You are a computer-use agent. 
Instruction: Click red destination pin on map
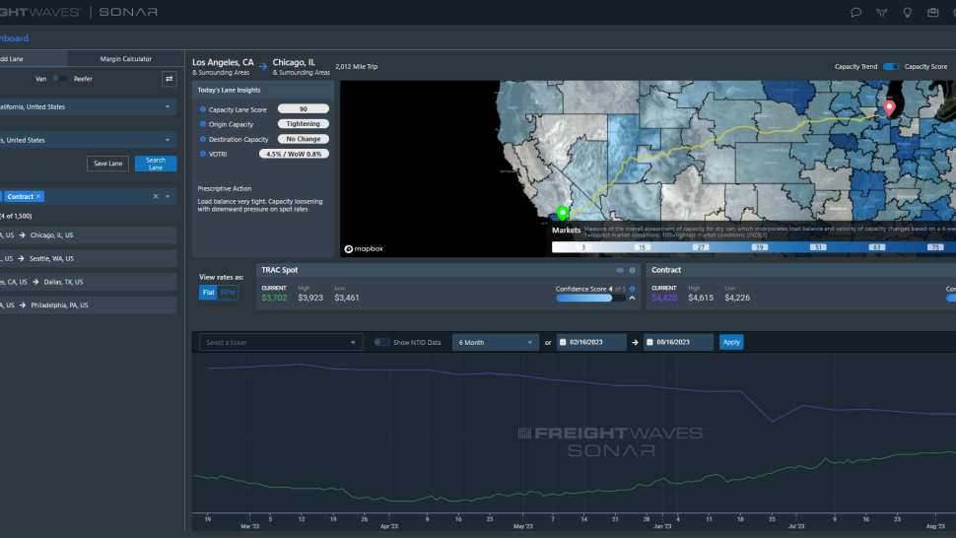point(890,107)
